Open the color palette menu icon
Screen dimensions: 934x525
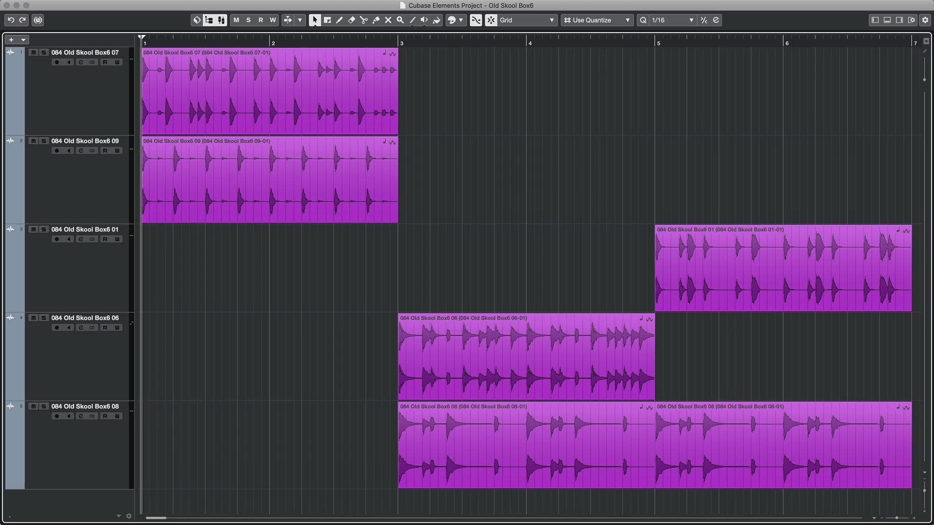pyautogui.click(x=452, y=20)
